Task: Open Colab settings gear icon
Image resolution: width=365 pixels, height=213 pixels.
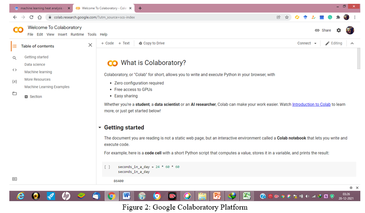Action: tap(339, 30)
